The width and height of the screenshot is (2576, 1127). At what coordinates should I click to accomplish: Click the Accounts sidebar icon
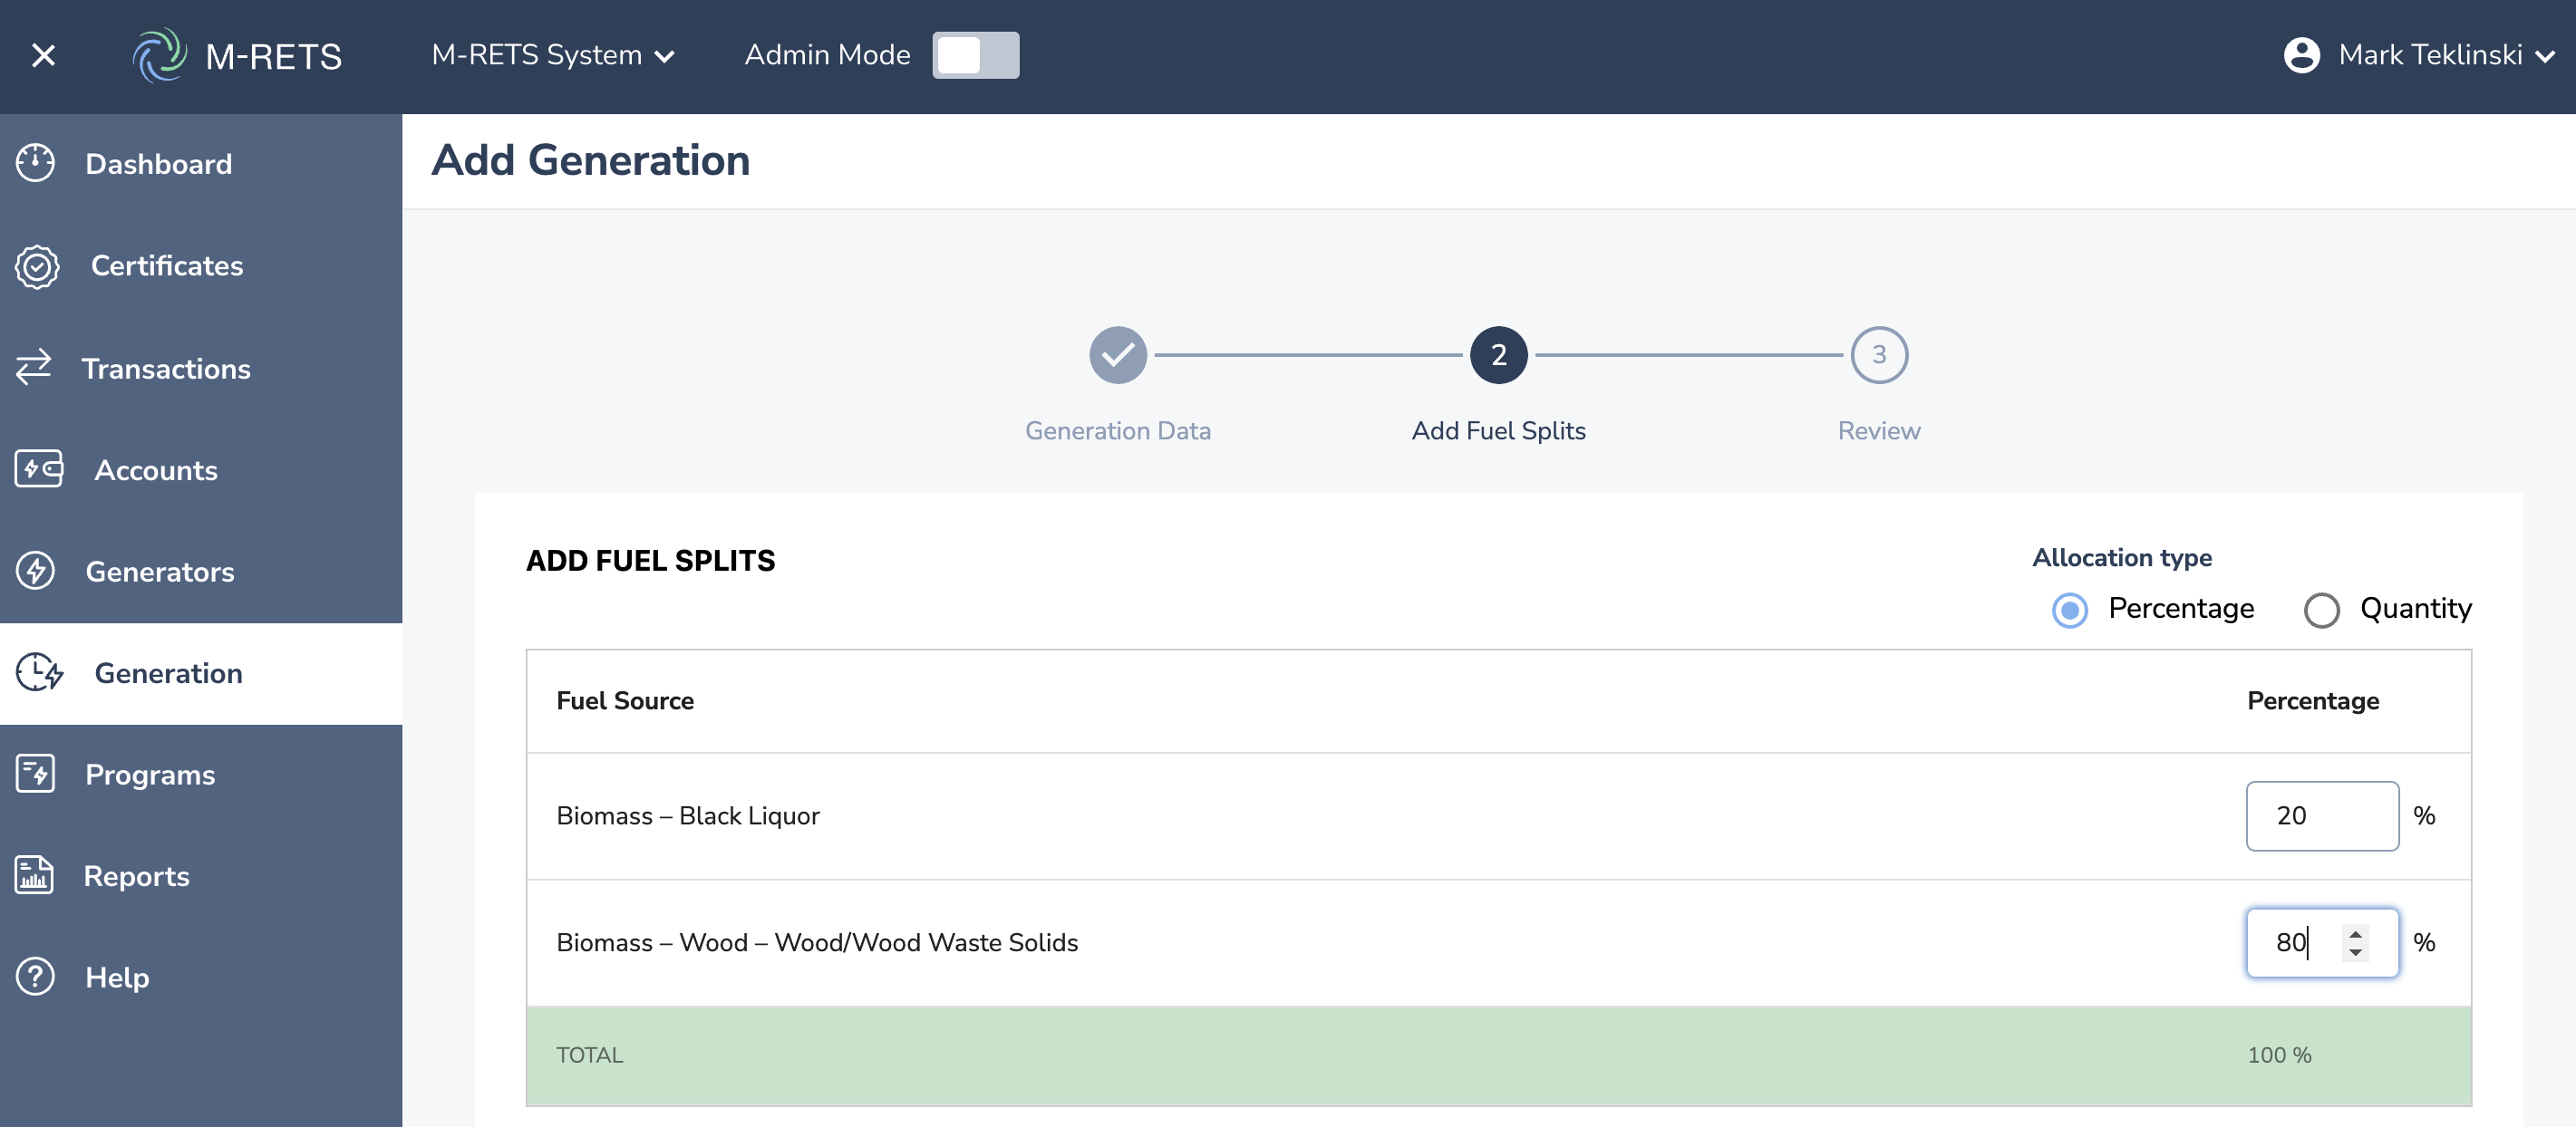point(39,468)
